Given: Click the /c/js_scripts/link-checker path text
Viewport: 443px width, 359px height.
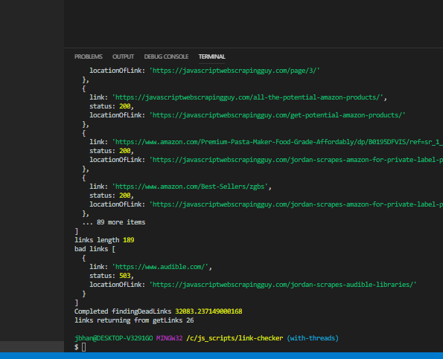Looking at the screenshot, I should [235, 338].
